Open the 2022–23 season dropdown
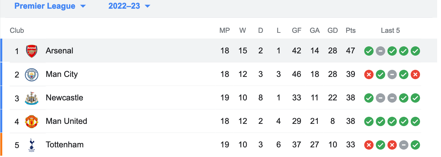The width and height of the screenshot is (441, 157). [129, 6]
